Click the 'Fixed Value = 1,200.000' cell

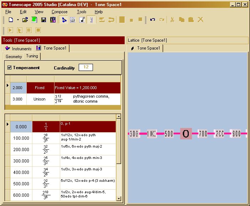87,88
